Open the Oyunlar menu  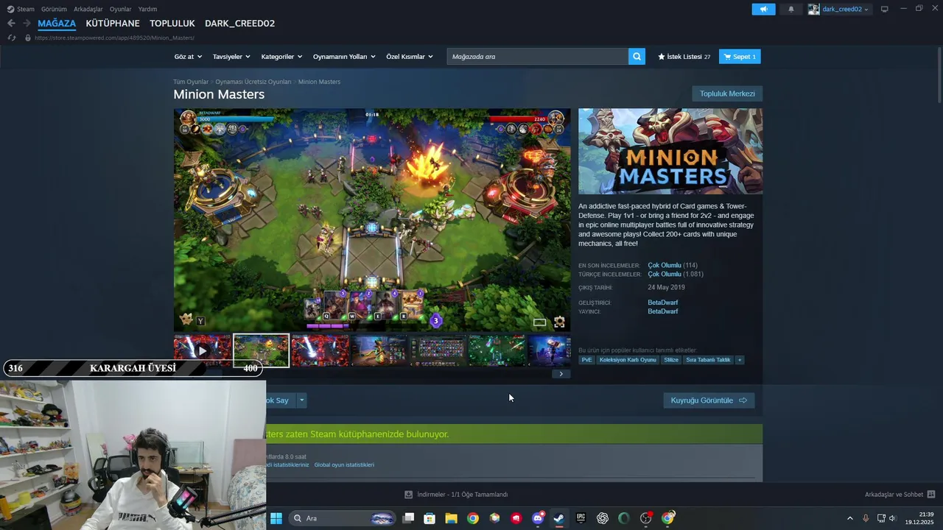[x=120, y=9]
